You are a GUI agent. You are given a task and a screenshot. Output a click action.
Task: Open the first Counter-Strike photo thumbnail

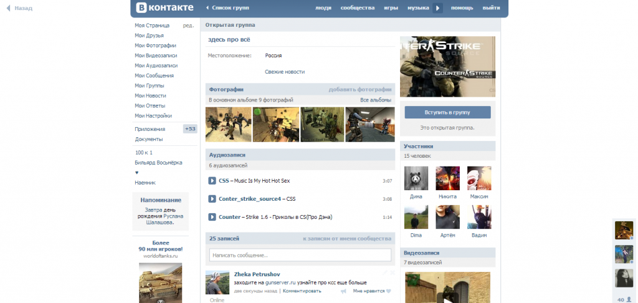pyautogui.click(x=229, y=125)
